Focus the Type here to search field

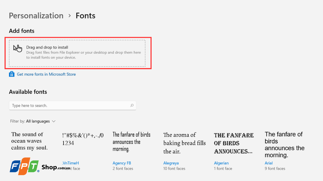[x=73, y=105]
